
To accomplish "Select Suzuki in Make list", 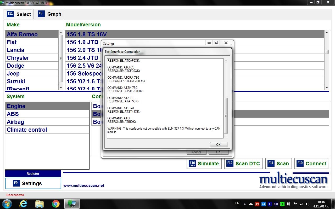I will pyautogui.click(x=32, y=81).
